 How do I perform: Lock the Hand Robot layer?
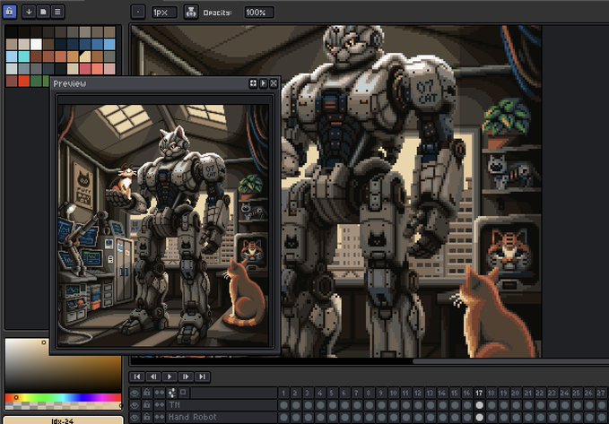click(x=146, y=417)
